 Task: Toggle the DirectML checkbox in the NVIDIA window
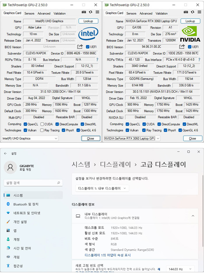point(184,124)
